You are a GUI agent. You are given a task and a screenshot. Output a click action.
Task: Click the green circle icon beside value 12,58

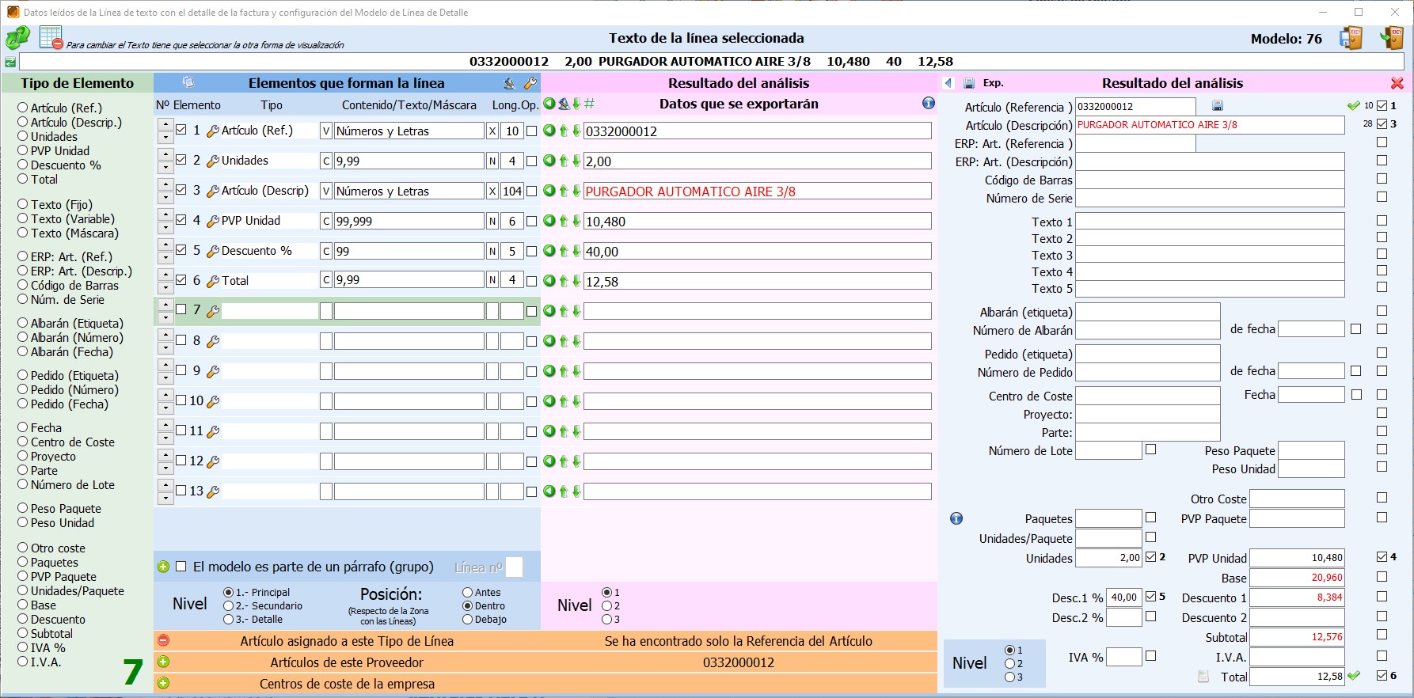tap(549, 281)
